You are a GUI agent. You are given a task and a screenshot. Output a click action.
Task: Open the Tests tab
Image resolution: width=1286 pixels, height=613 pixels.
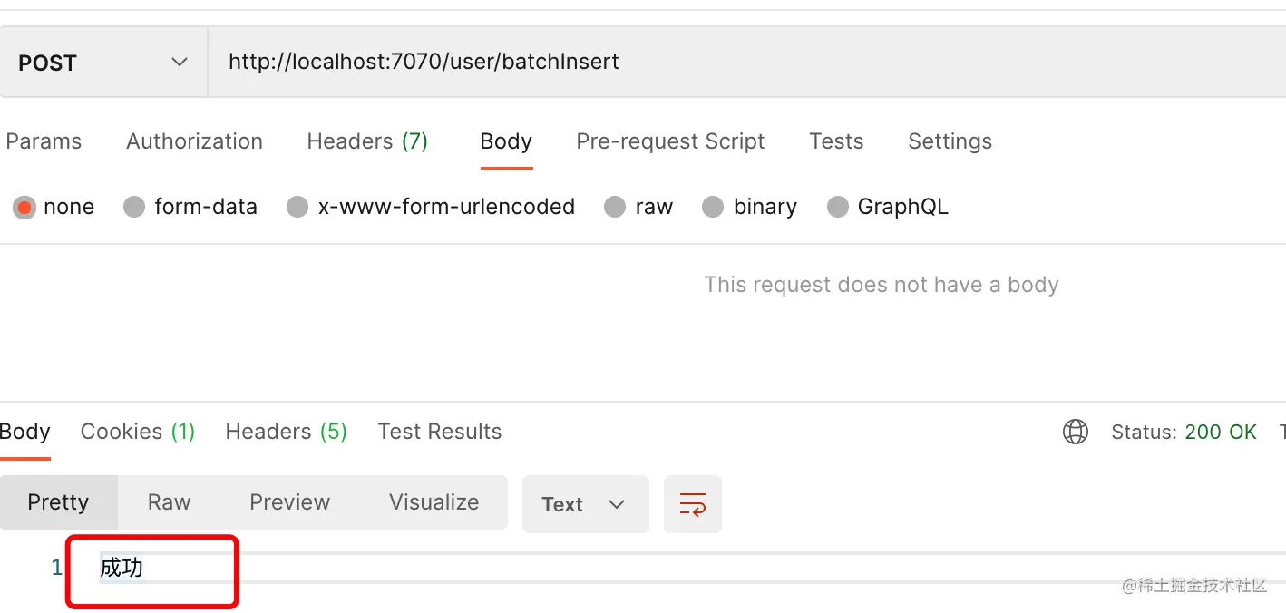(x=836, y=141)
